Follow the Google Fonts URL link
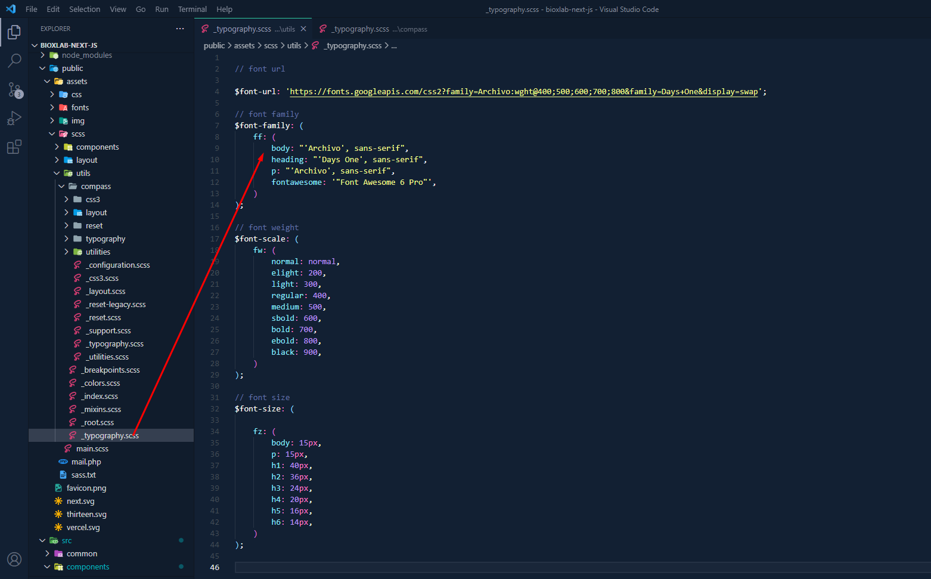Screen dimensions: 931x579 [523, 92]
